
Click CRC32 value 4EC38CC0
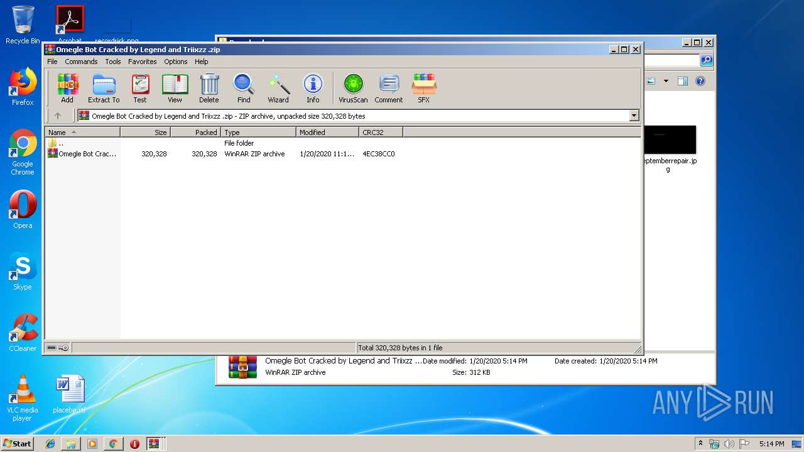click(x=379, y=154)
